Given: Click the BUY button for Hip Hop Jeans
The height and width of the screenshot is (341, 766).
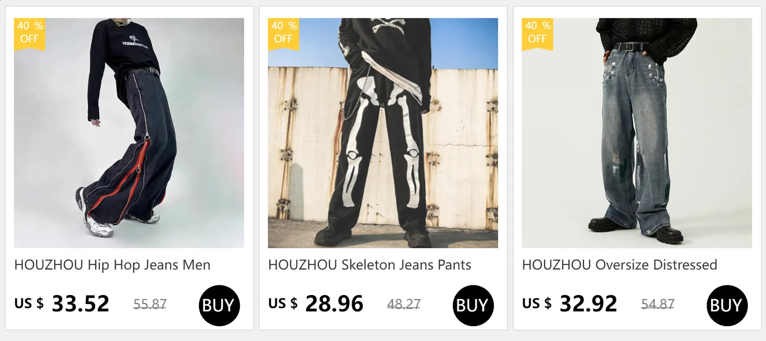Looking at the screenshot, I should click(x=219, y=305).
